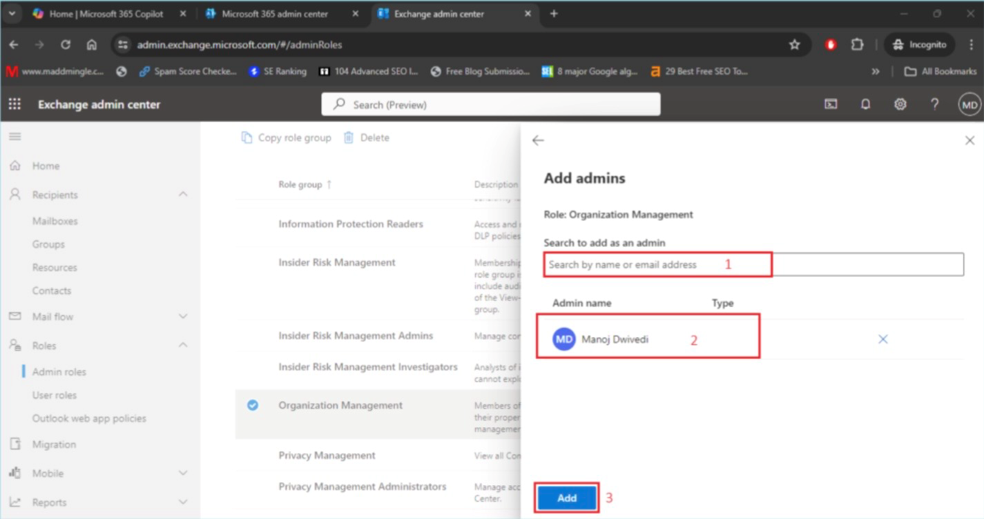Remove Manoj Dwivedi with the X icon

click(882, 339)
